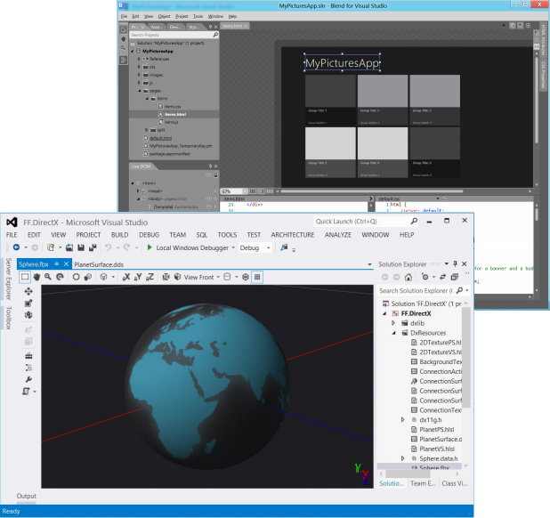Toggle the pin on the Sphere.fbx tab
Image resolution: width=550 pixels, height=518 pixels.
tap(56, 263)
